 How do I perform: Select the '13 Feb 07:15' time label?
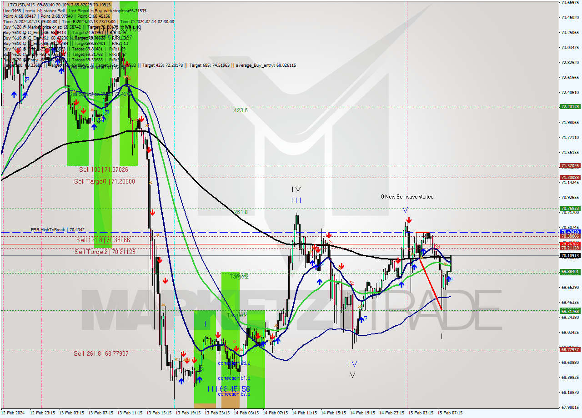[101, 413]
